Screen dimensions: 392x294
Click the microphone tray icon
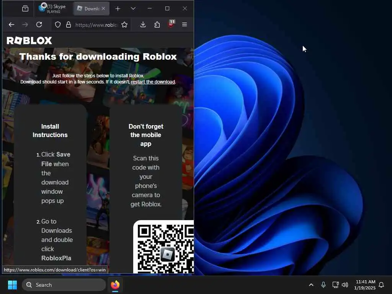click(323, 285)
